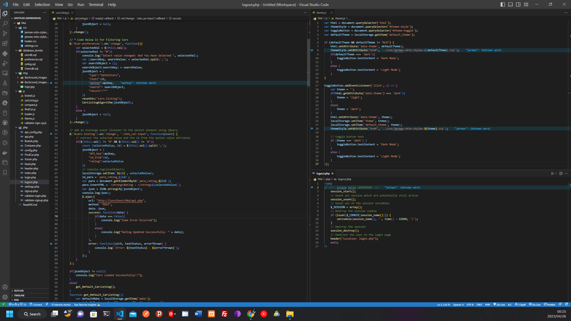571x321 pixels.
Task: Expand the TIMELINE section
Action: coord(19,295)
